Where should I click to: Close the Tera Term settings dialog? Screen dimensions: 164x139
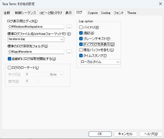[x=160, y=4]
